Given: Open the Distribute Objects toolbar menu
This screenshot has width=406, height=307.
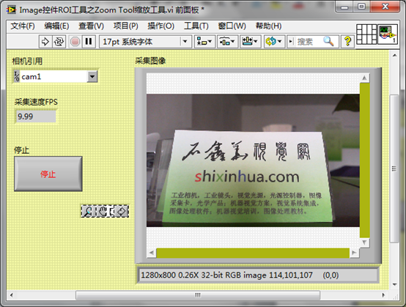Looking at the screenshot, I should coord(227,42).
